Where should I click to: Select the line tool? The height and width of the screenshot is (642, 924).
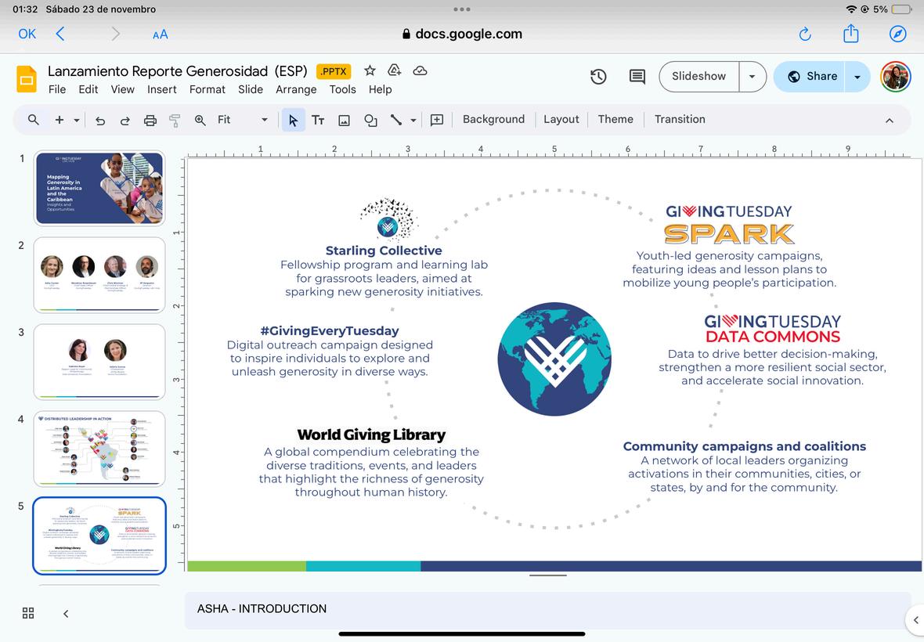click(x=396, y=120)
